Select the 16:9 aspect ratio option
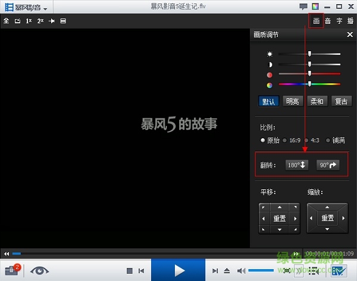The width and height of the screenshot is (357, 281). [292, 140]
